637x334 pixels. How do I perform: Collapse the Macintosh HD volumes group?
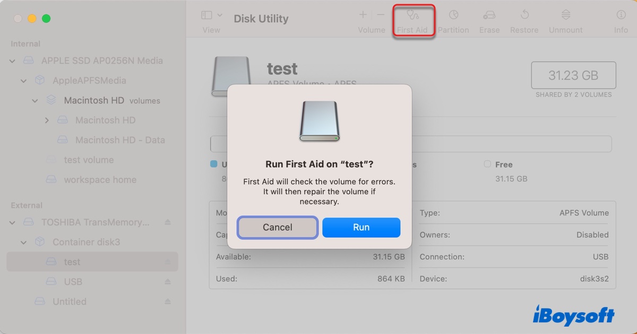[35, 100]
